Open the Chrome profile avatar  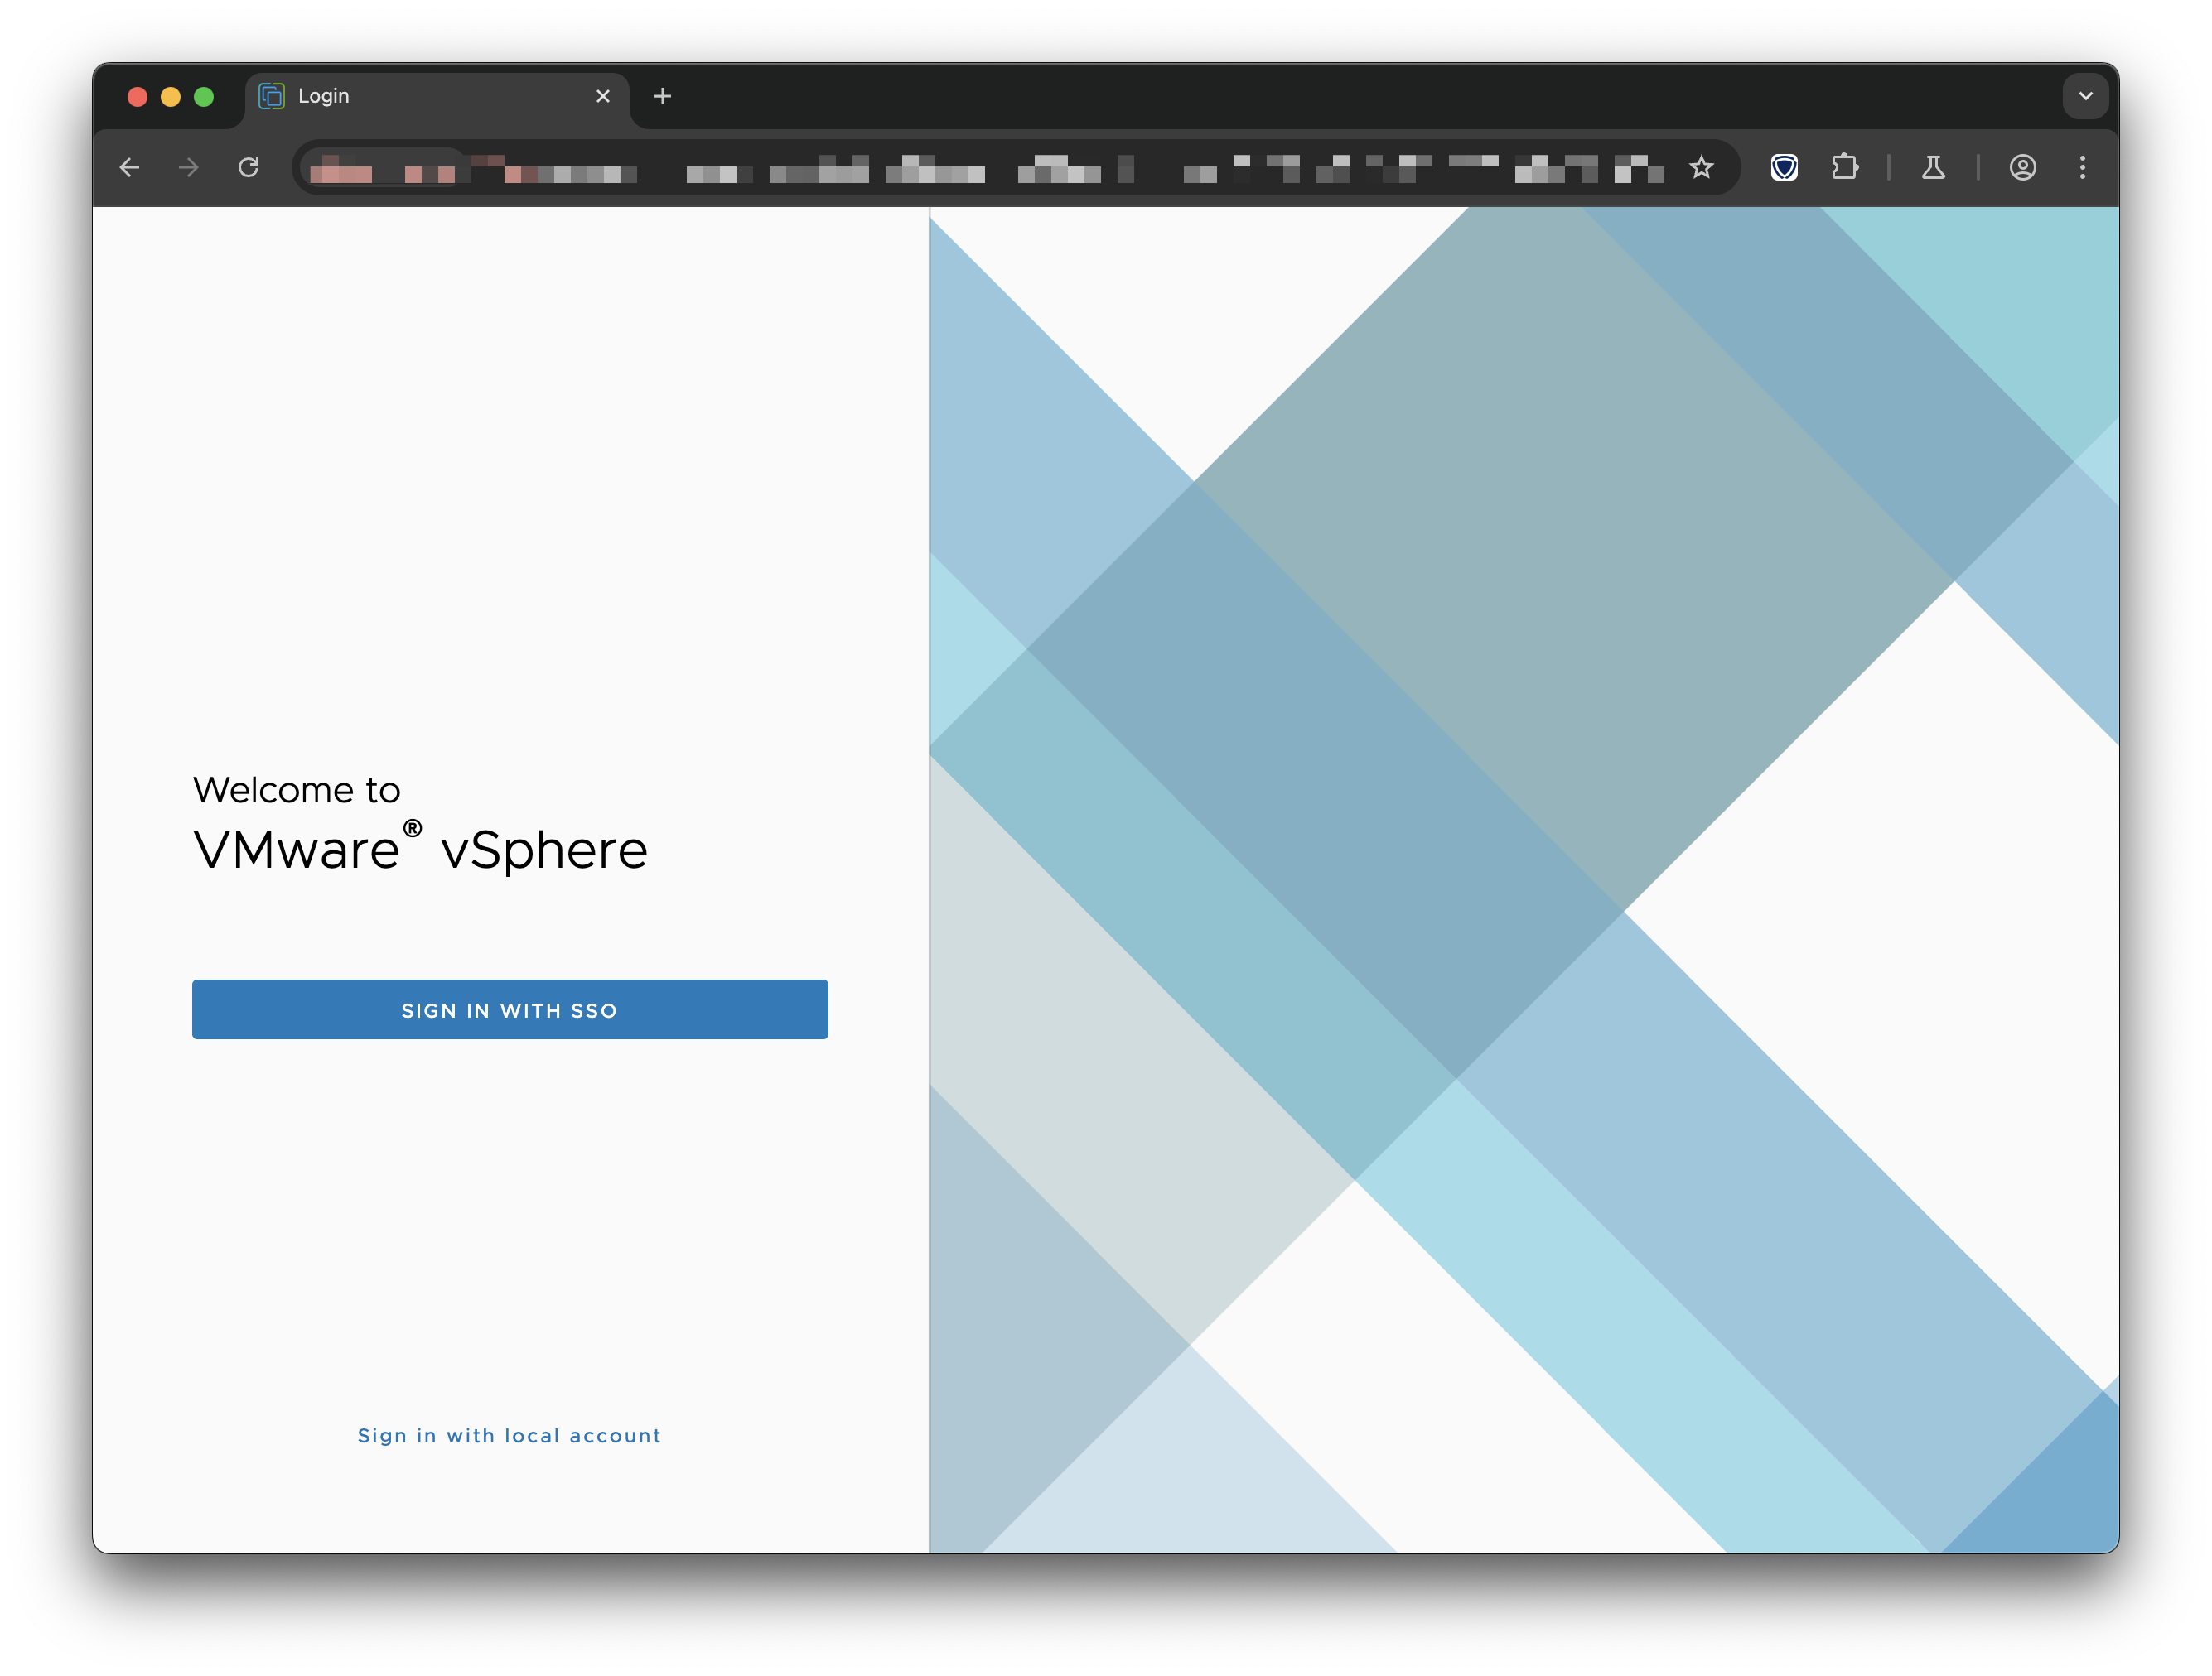(2022, 167)
